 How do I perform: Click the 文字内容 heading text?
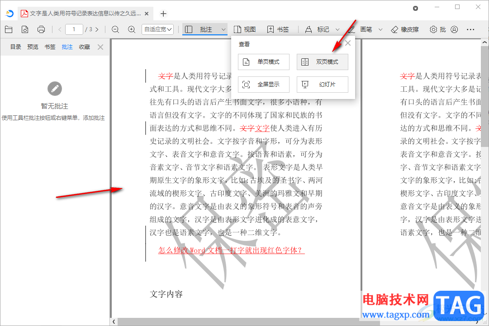(166, 294)
